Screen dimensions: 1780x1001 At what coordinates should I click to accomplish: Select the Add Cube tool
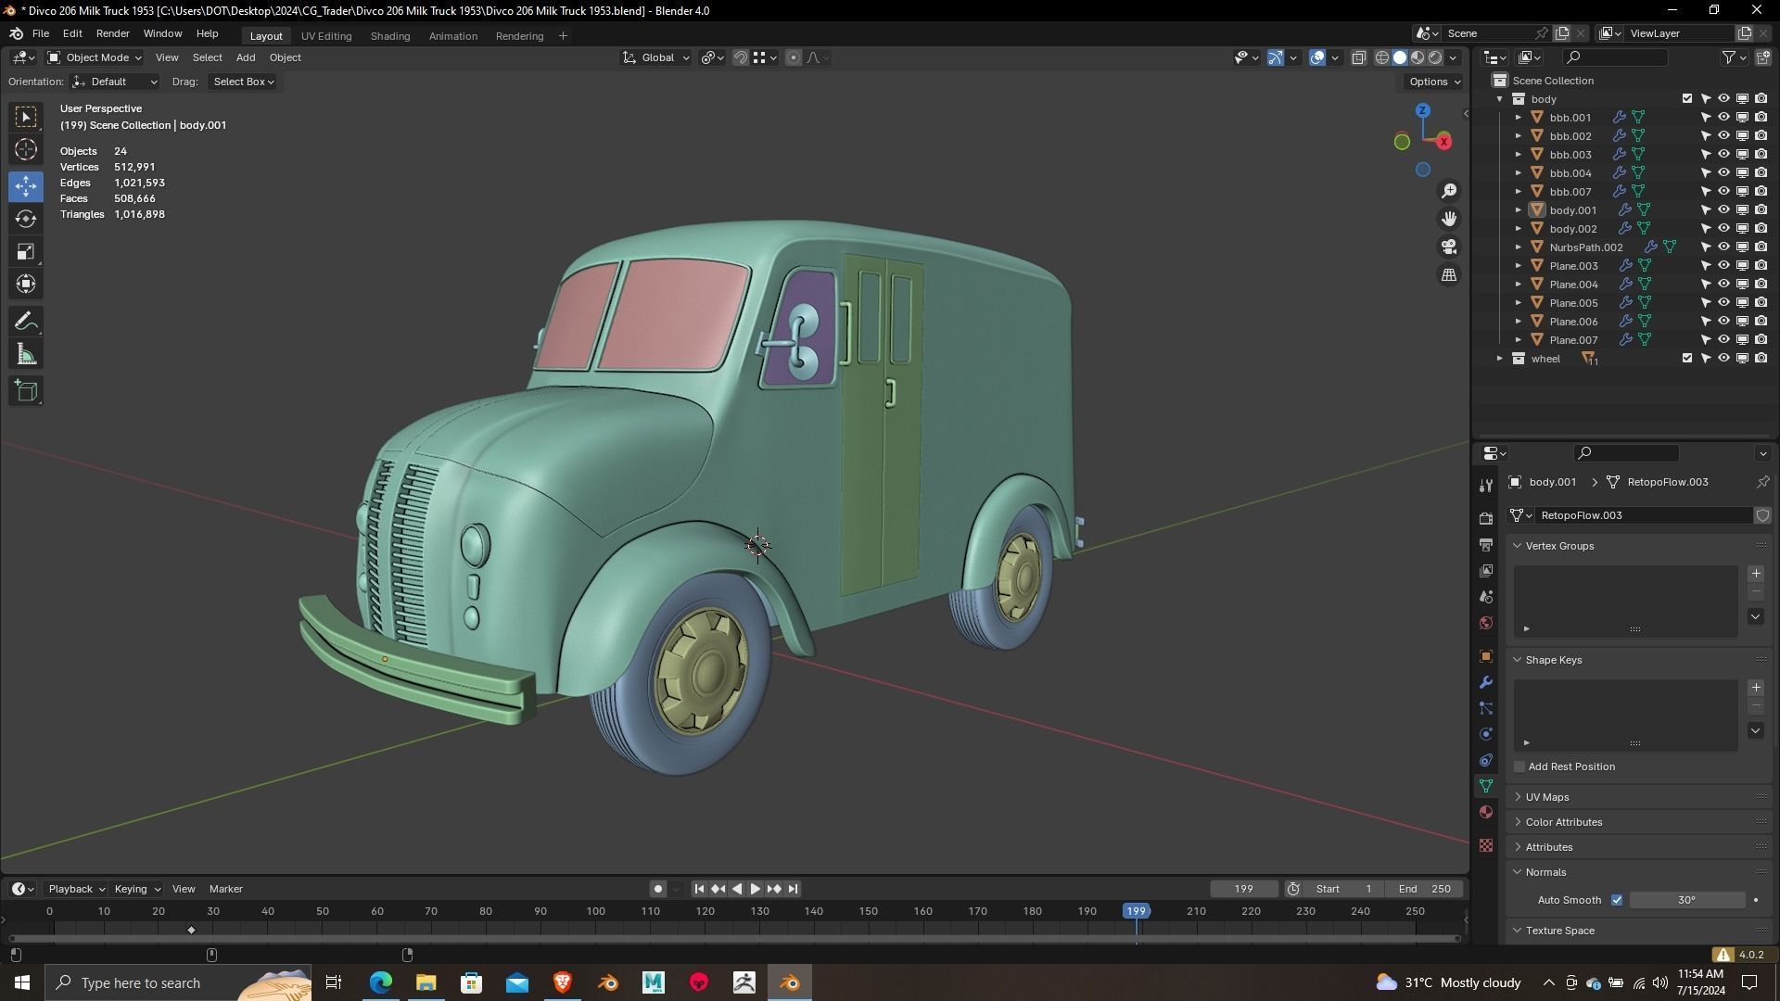26,391
